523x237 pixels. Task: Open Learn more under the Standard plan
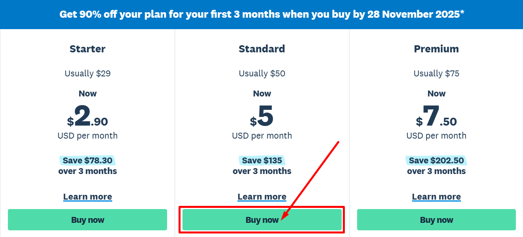point(262,196)
